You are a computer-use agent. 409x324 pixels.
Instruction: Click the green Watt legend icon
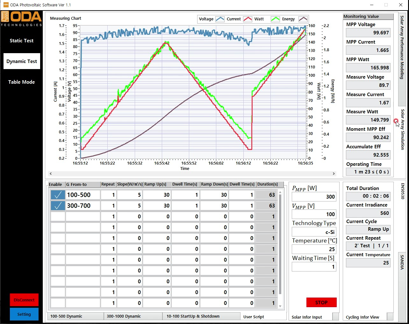point(275,19)
